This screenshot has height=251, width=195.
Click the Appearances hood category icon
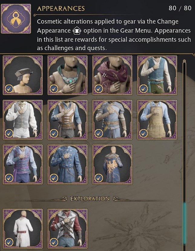pos(16,19)
